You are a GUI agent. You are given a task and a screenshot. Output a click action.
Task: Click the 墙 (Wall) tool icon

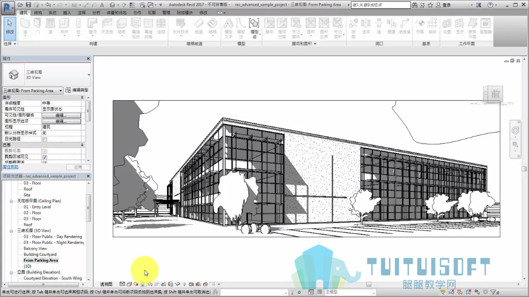25,23
